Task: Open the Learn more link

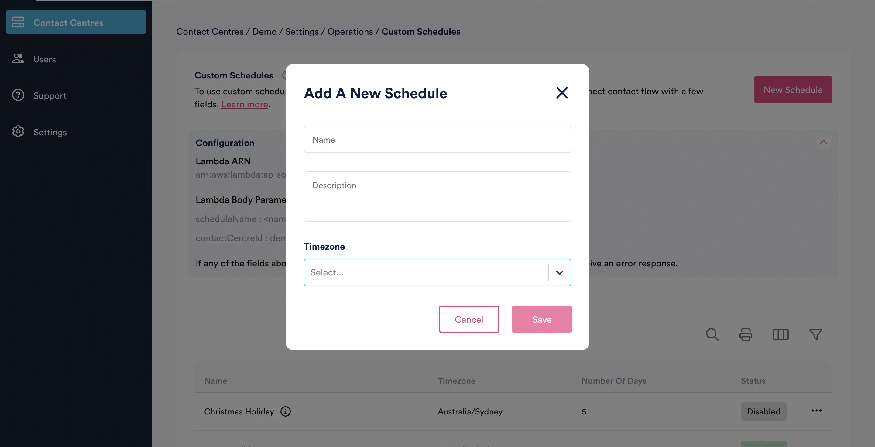Action: tap(245, 104)
